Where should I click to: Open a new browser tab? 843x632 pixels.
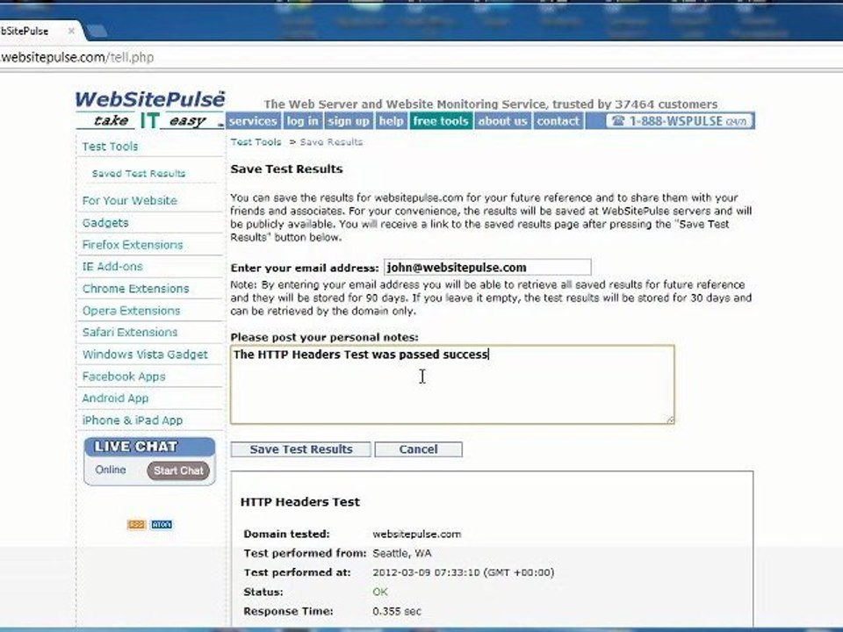(97, 32)
